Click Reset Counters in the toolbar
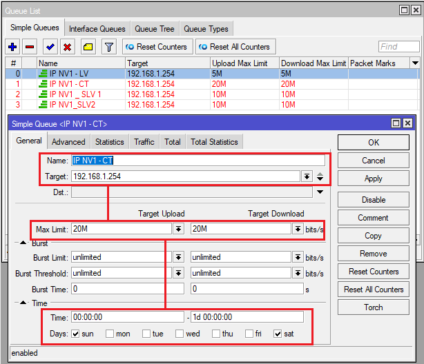This screenshot has width=424, height=364. (157, 47)
